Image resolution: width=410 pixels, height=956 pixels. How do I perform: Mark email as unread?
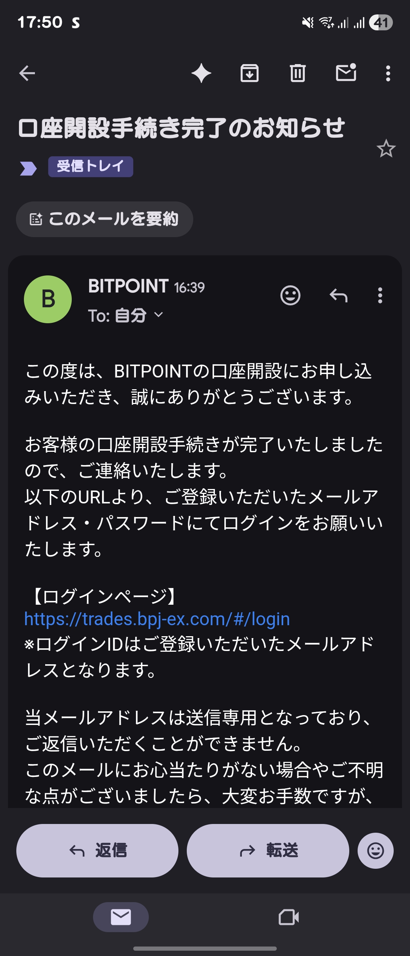tap(346, 72)
